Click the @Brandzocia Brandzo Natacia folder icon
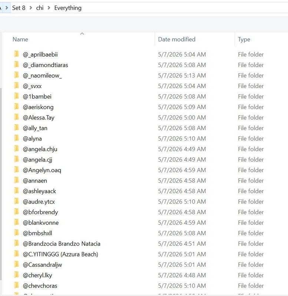Image resolution: width=288 pixels, height=296 pixels. (16, 243)
